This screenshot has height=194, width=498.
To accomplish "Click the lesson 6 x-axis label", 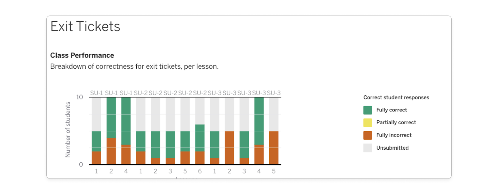I will (200, 171).
